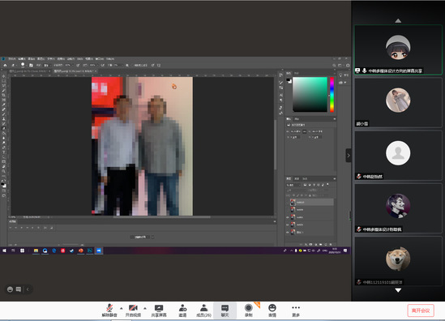Open the more options (更多) menu
This screenshot has height=321, width=445.
click(296, 310)
